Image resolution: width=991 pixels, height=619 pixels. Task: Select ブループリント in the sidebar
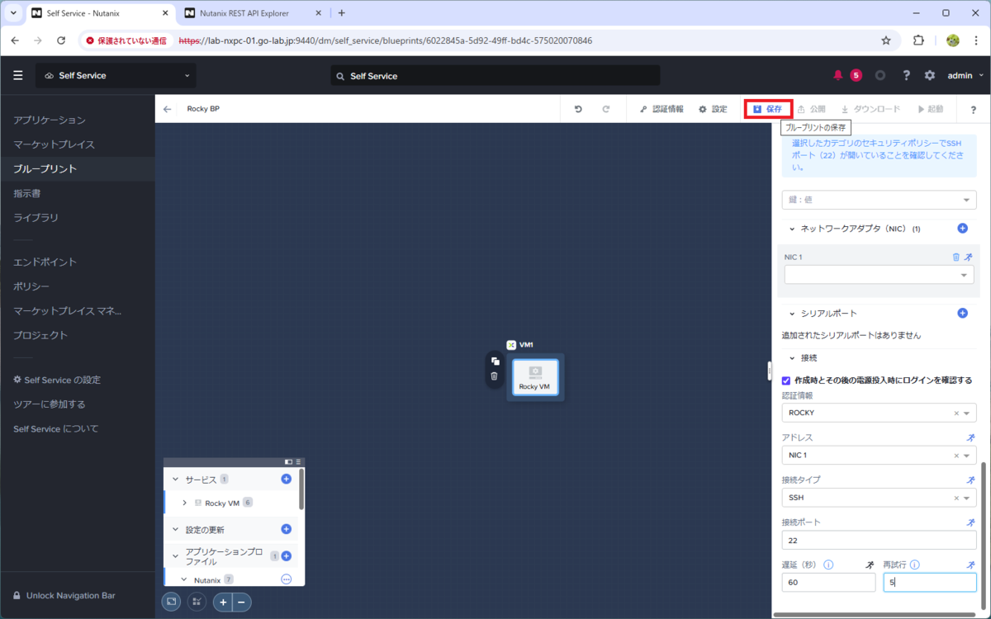[x=45, y=168]
